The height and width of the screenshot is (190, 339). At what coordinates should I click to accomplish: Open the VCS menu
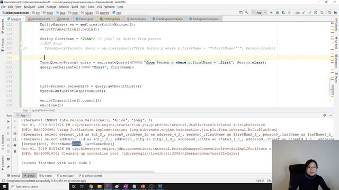(99, 7)
